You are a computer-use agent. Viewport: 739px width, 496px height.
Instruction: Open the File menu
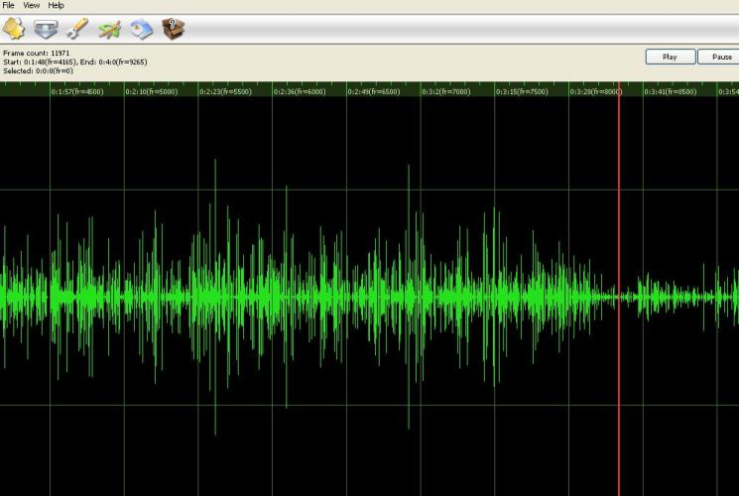pos(9,6)
